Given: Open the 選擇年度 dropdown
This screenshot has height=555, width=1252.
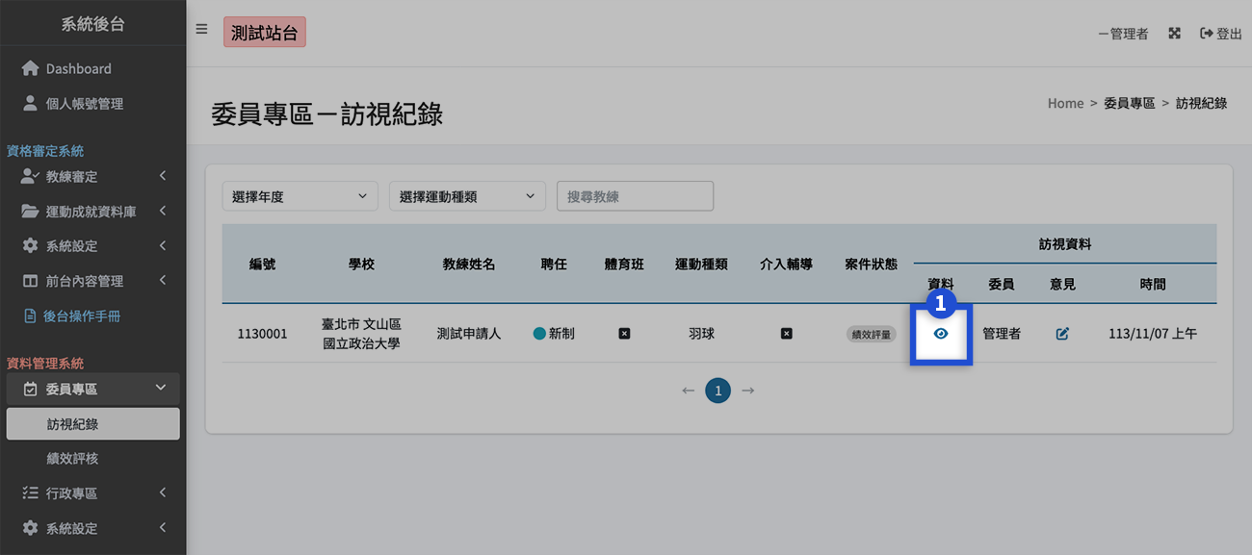Looking at the screenshot, I should (x=300, y=196).
